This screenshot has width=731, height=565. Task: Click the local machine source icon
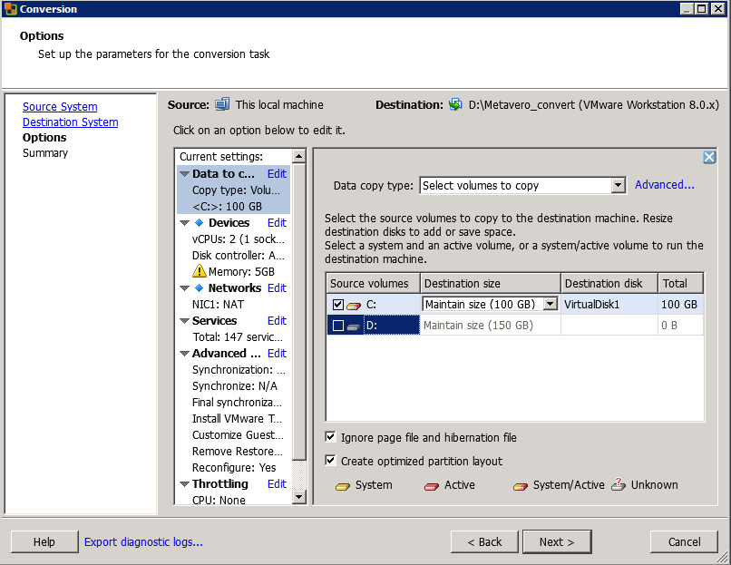click(222, 104)
